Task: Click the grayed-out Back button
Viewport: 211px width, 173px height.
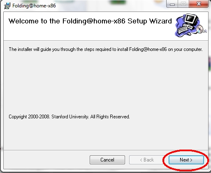Action: pos(147,160)
